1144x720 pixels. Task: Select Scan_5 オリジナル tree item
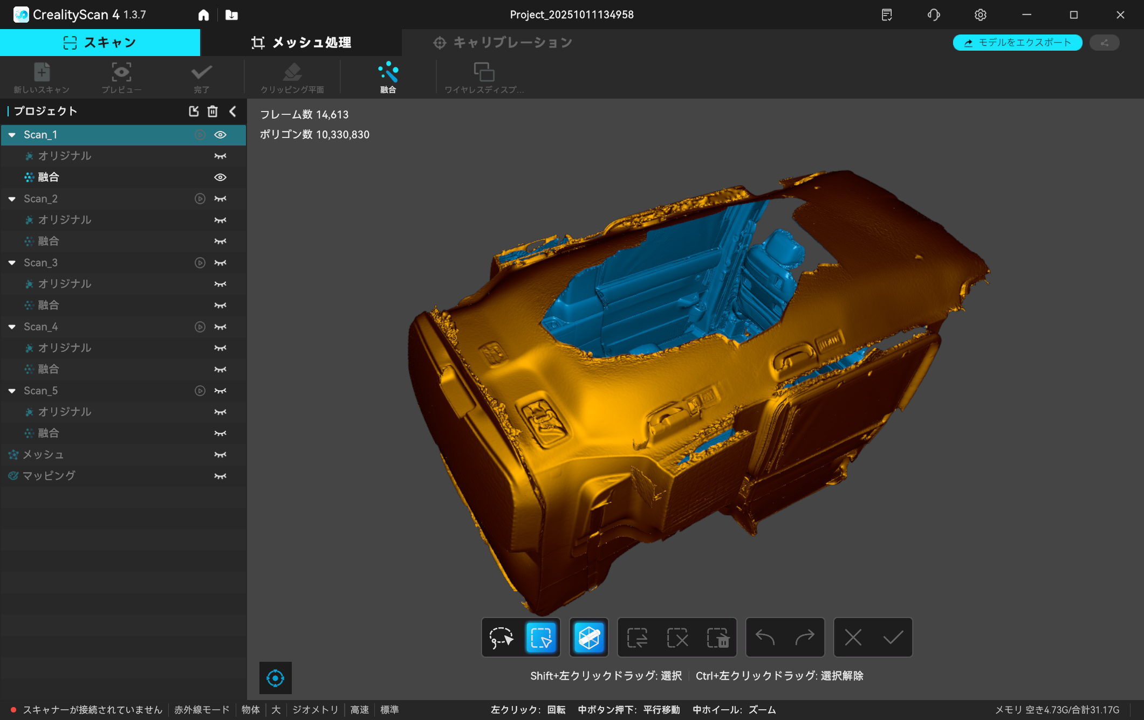(x=65, y=412)
